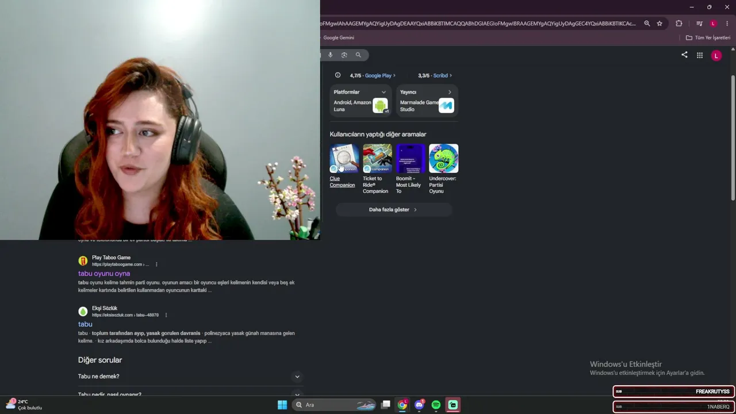The width and height of the screenshot is (736, 414).
Task: Click the 1NABERQ sub alert
Action: tap(673, 407)
